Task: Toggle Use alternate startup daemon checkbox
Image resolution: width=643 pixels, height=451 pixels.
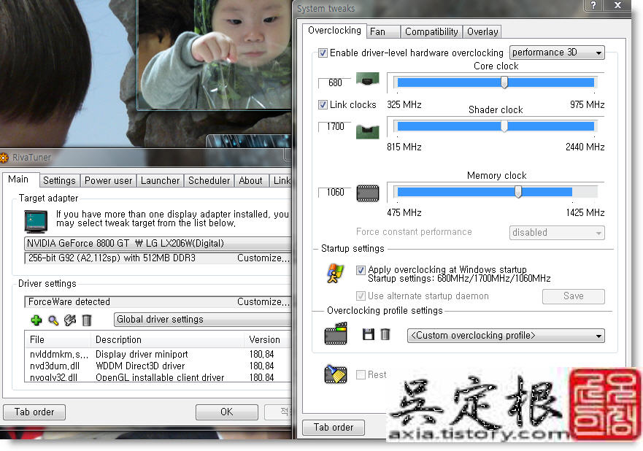Action: [361, 296]
